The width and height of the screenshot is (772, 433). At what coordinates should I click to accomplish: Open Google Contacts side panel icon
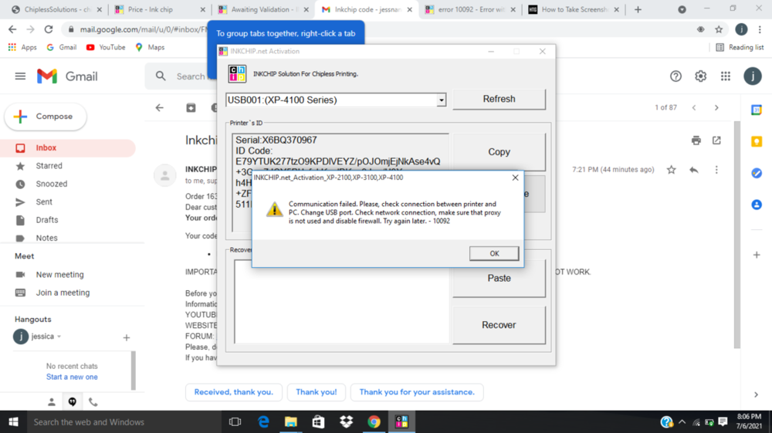pos(757,205)
